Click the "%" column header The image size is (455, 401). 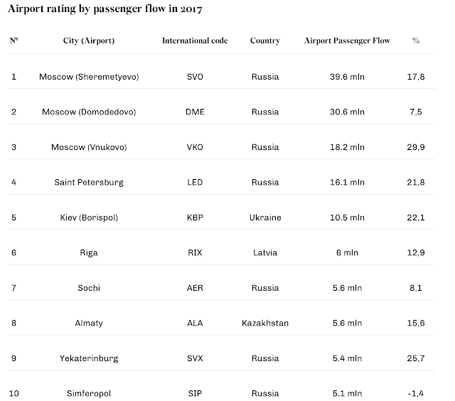pyautogui.click(x=416, y=41)
